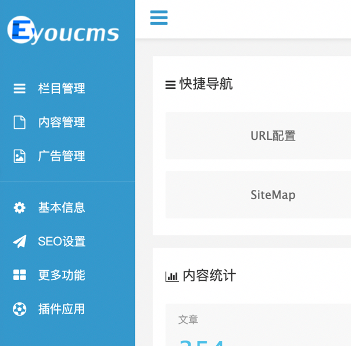Click the SiteMap shortcut button
This screenshot has height=346, width=351.
[273, 195]
